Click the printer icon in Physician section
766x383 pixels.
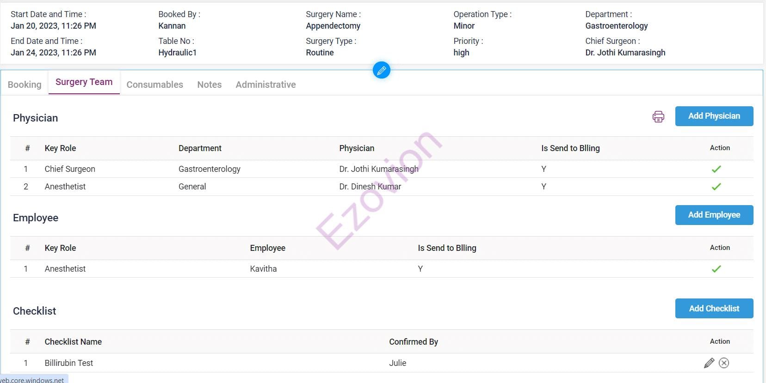tap(658, 116)
